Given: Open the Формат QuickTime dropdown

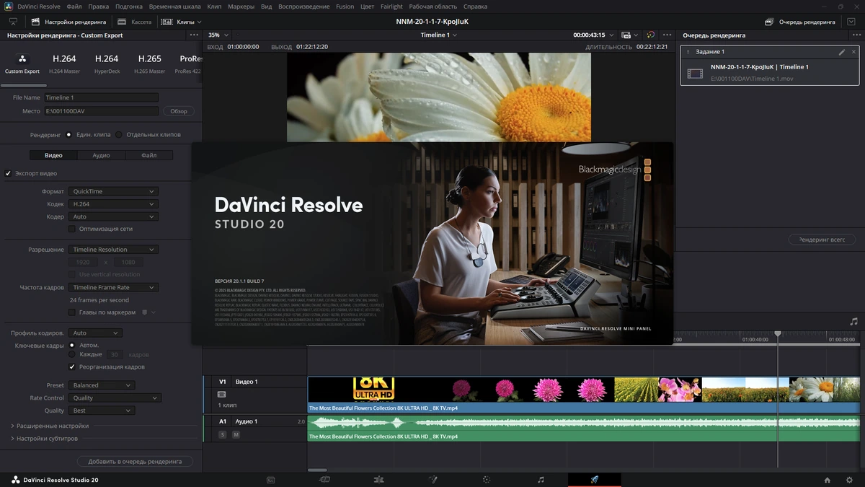Looking at the screenshot, I should tap(112, 191).
